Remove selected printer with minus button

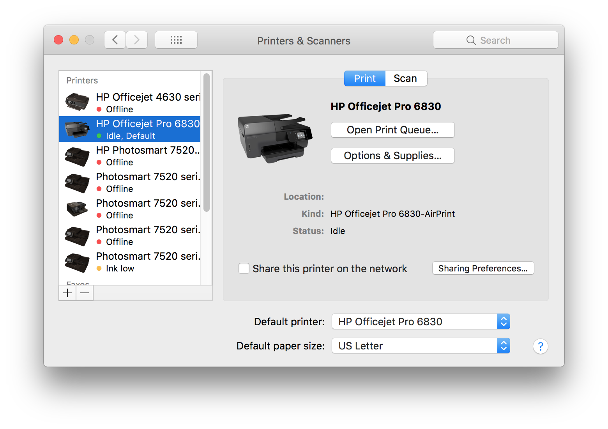85,293
